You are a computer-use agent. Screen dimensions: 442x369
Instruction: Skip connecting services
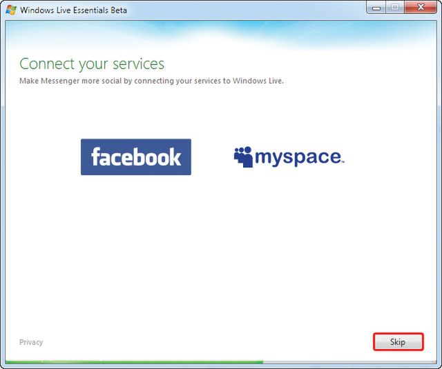(398, 341)
